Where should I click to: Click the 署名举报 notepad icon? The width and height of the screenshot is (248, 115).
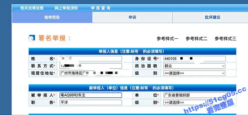coord(32,38)
